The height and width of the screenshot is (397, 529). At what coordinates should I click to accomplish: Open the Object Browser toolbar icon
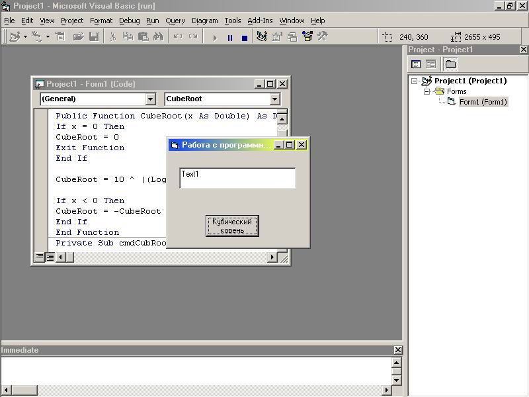coord(307,36)
